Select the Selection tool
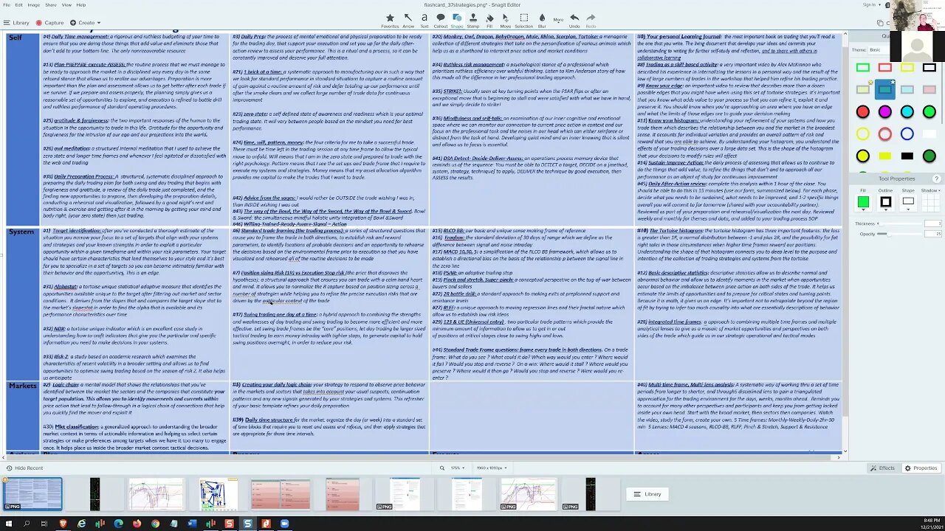 tap(523, 19)
